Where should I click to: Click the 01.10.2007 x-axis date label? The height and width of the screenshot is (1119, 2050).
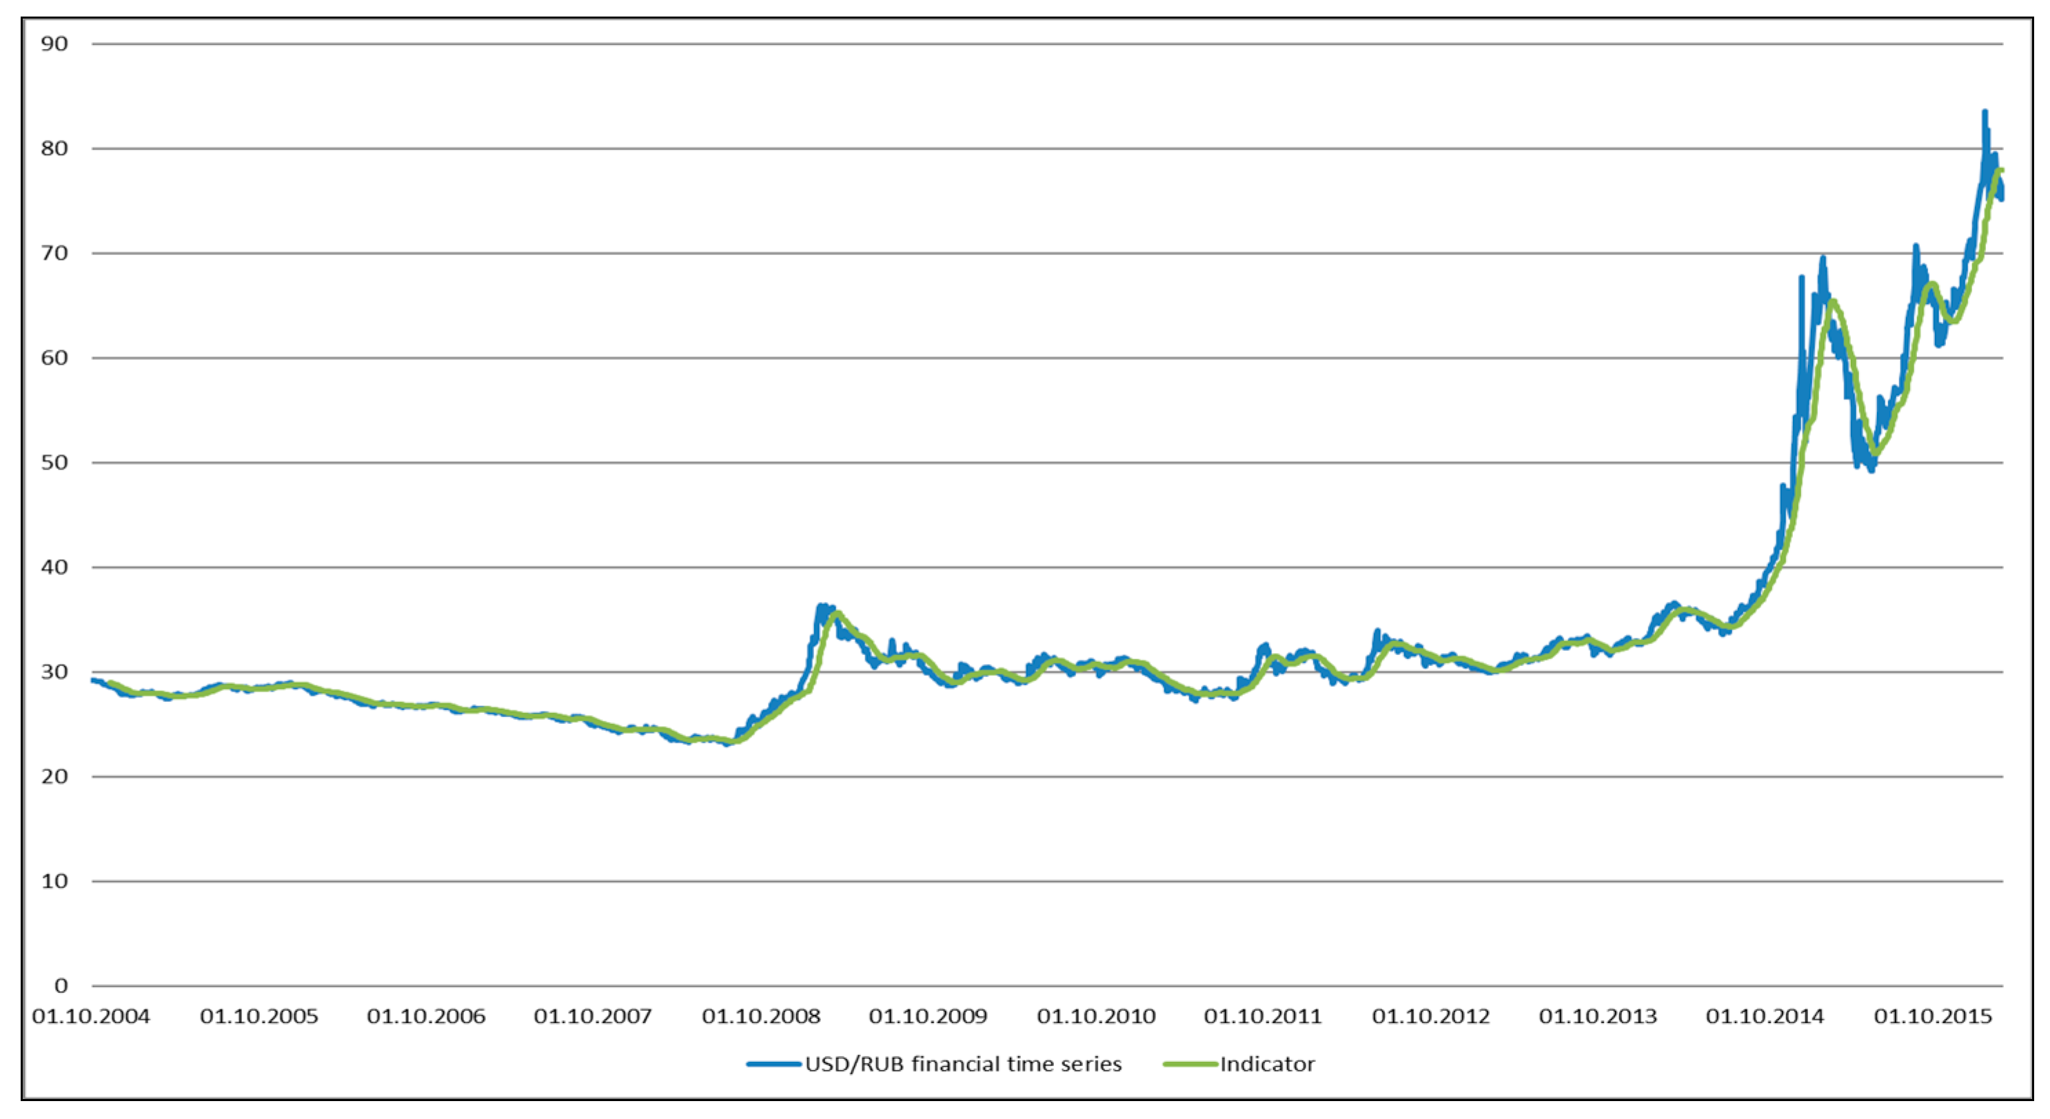point(593,1016)
